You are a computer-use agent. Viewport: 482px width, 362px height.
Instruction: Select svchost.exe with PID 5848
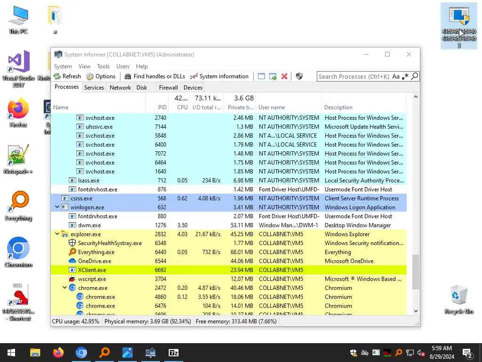point(229,135)
